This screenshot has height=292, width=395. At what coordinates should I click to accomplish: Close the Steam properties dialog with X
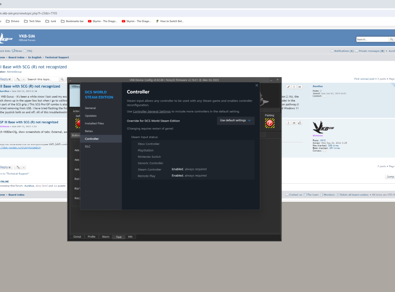click(x=257, y=85)
